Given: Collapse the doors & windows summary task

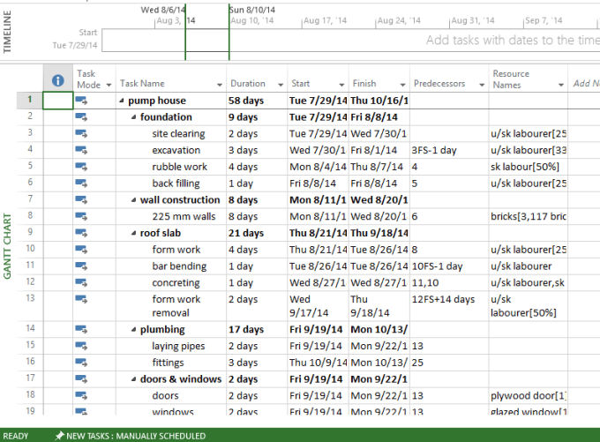Looking at the screenshot, I should point(133,379).
